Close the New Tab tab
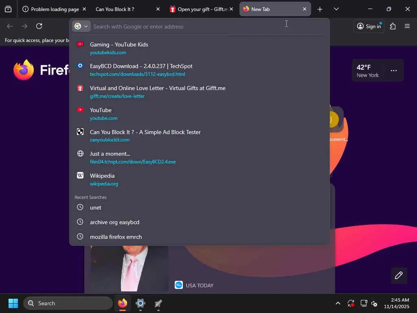Viewport: 417px width, 313px height. point(305,9)
